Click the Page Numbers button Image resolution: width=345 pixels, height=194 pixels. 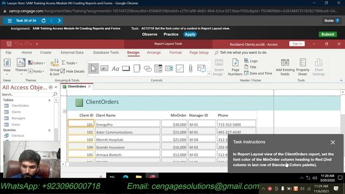235,67
